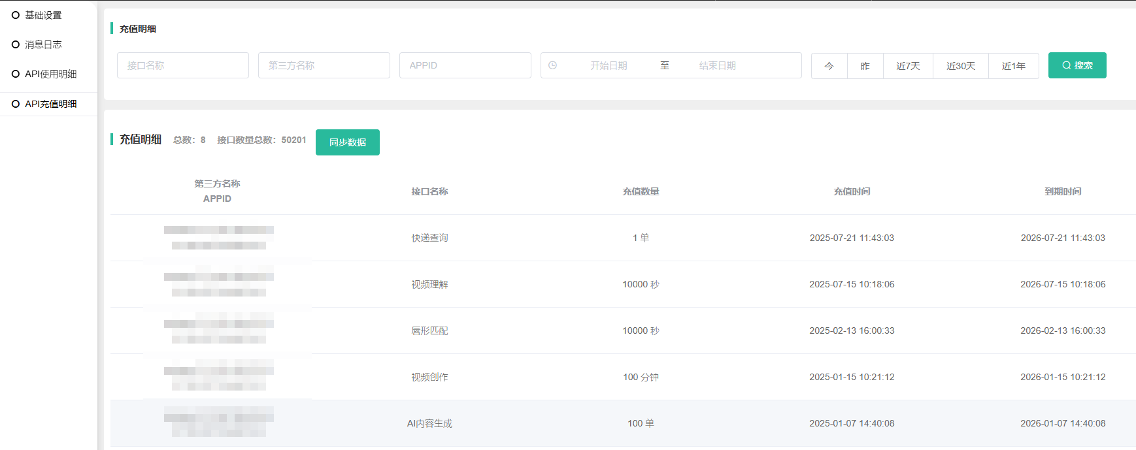Image resolution: width=1136 pixels, height=450 pixels.
Task: Click the 同步数据 button
Action: 347,142
